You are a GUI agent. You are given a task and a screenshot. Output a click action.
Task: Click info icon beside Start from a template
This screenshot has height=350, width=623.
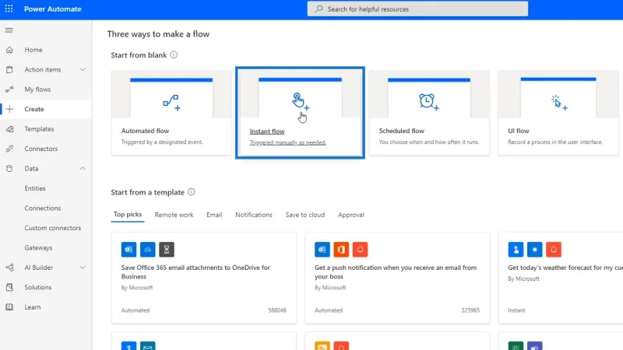point(191,192)
